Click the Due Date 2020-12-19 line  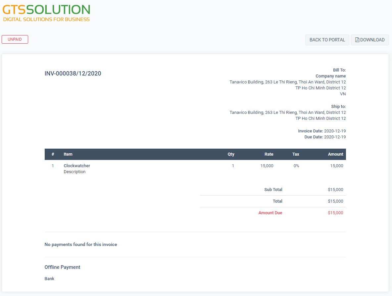(x=325, y=137)
